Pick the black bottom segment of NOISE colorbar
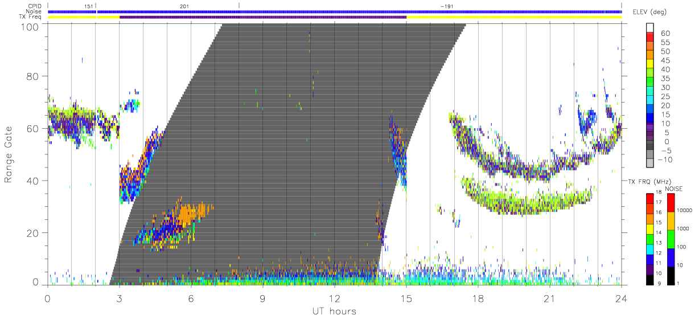 (x=671, y=275)
